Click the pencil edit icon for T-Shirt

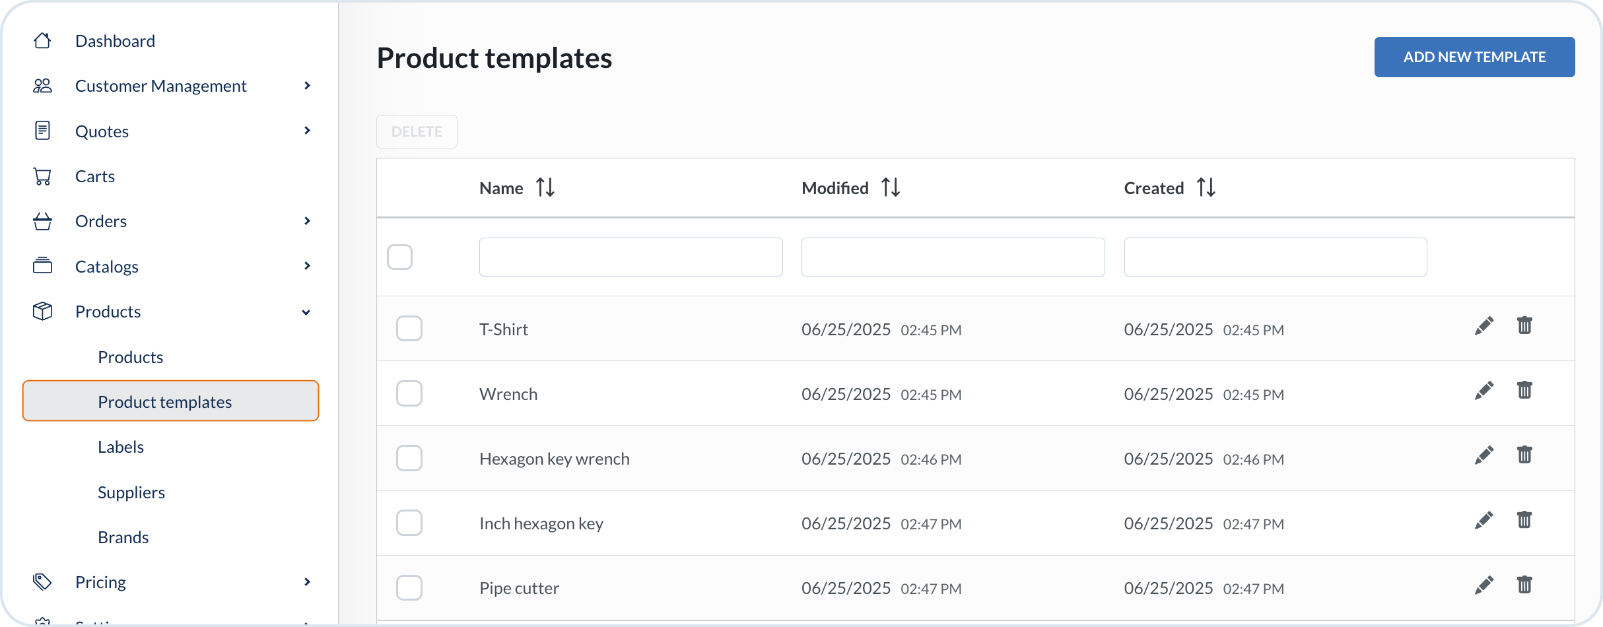click(x=1484, y=326)
